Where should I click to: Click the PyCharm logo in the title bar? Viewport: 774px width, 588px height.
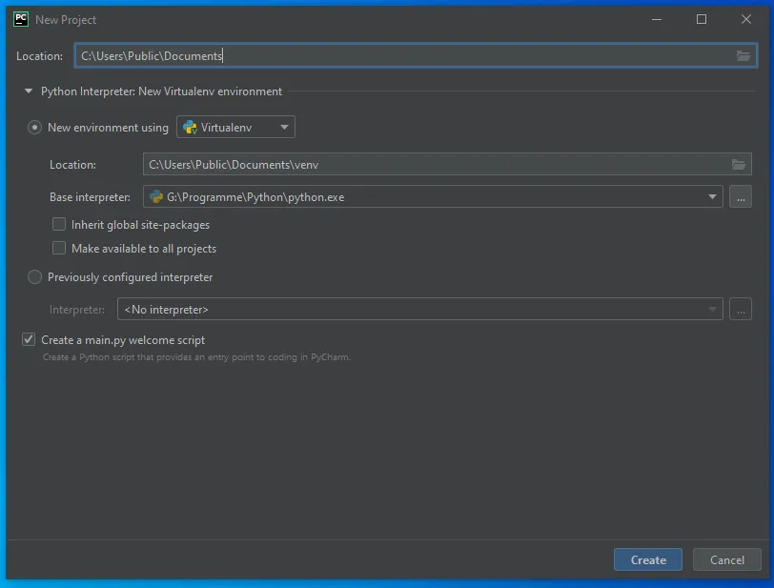click(x=19, y=19)
